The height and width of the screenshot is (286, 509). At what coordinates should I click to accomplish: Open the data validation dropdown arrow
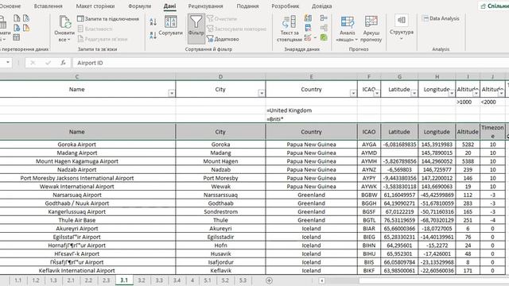[315, 38]
